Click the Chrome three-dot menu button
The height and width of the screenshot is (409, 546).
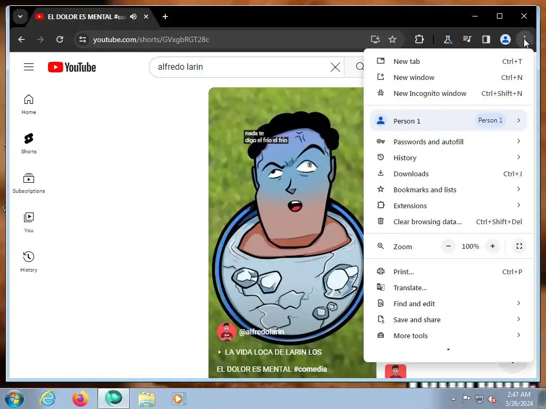[524, 39]
